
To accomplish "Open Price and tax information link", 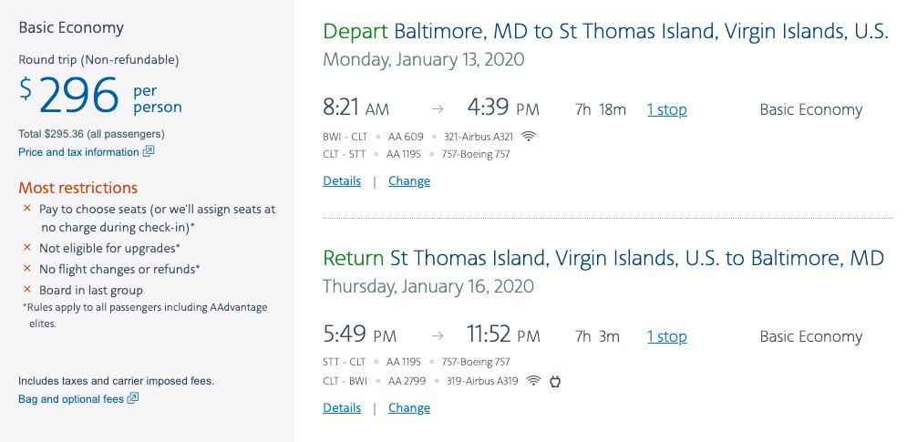I will click(78, 152).
